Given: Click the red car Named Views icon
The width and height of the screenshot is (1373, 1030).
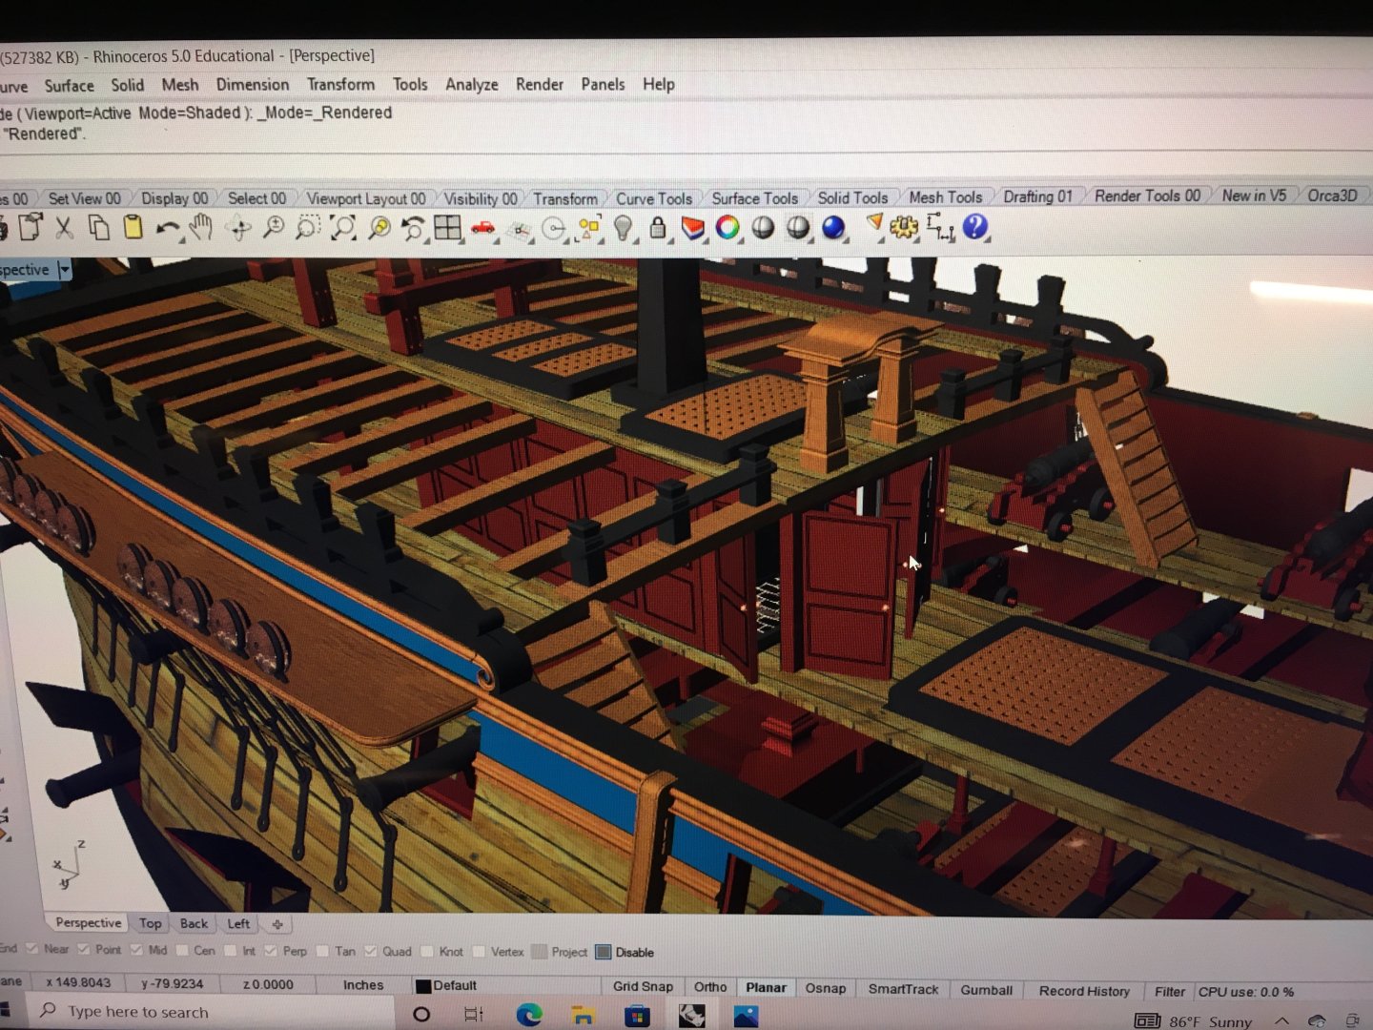Looking at the screenshot, I should 483,228.
